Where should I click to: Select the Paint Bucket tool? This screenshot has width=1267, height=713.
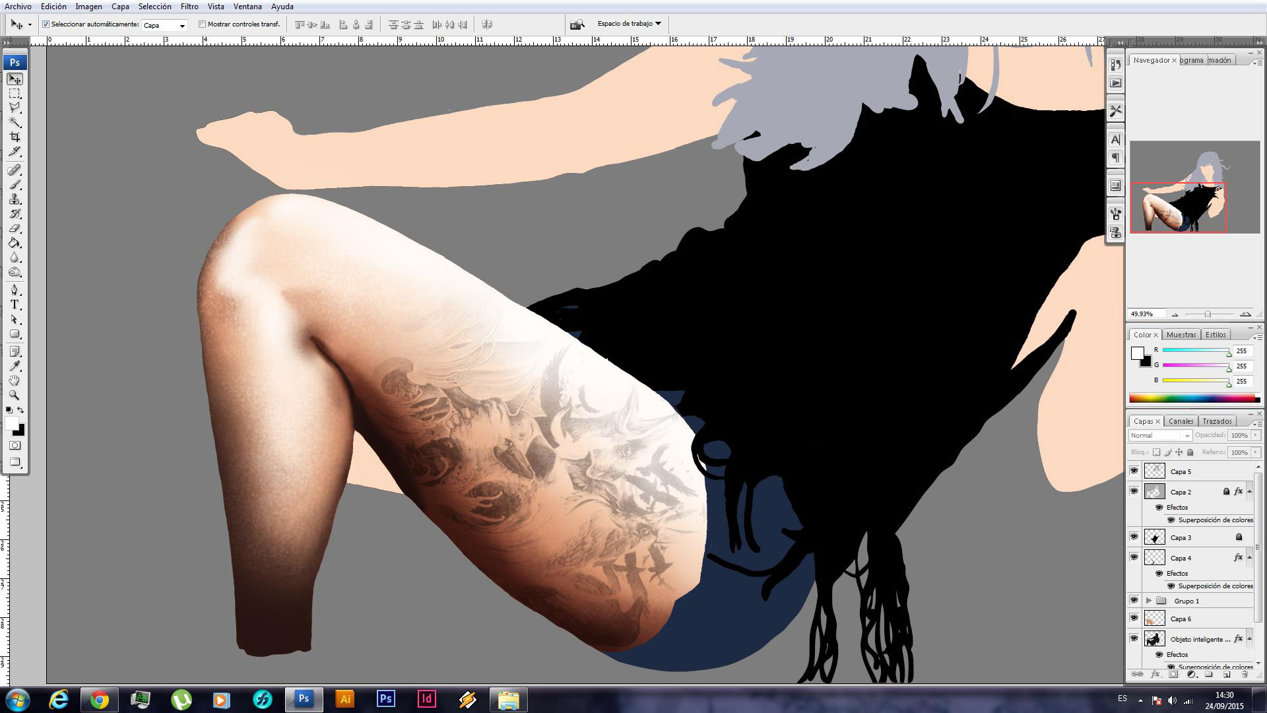click(15, 243)
